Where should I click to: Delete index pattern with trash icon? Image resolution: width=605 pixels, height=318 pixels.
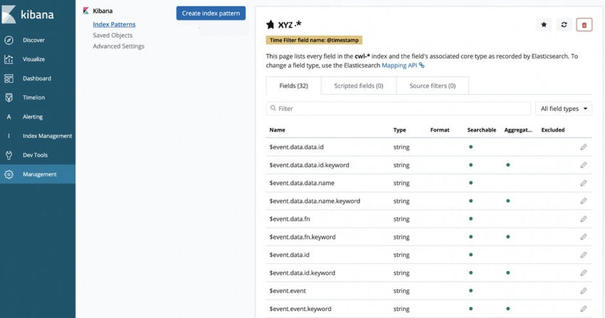(584, 24)
